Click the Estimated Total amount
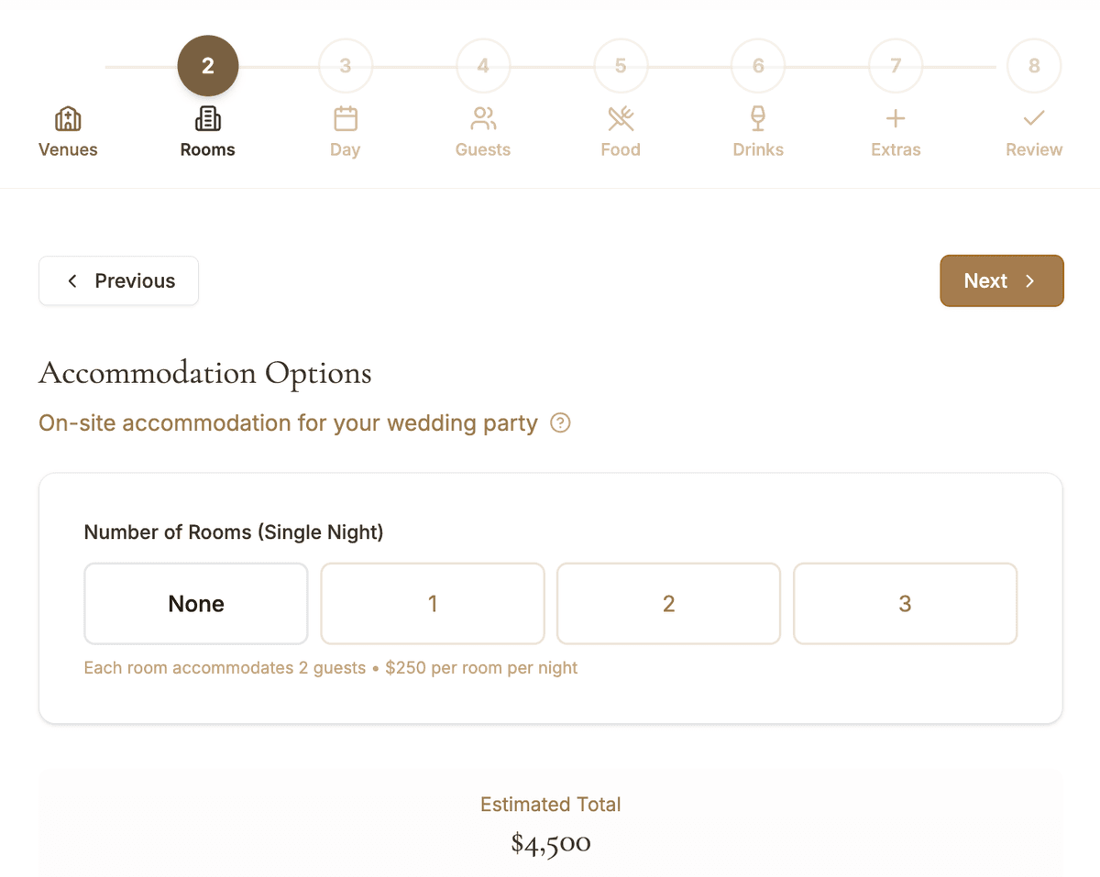1100x877 pixels. (550, 842)
